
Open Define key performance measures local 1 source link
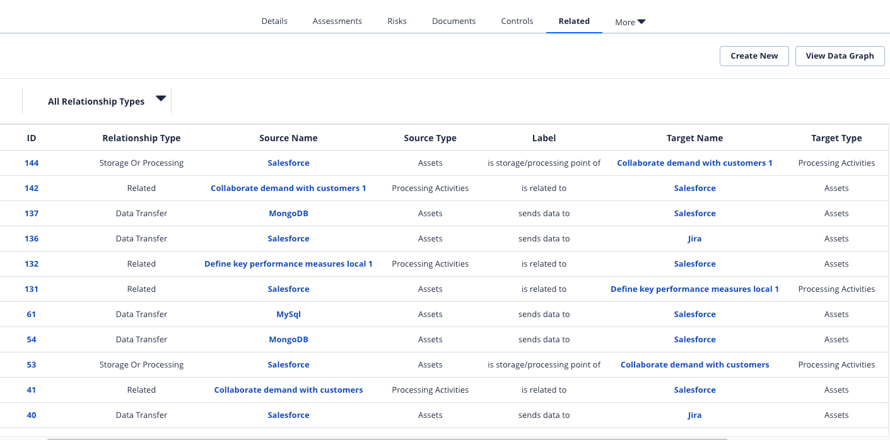(x=288, y=263)
